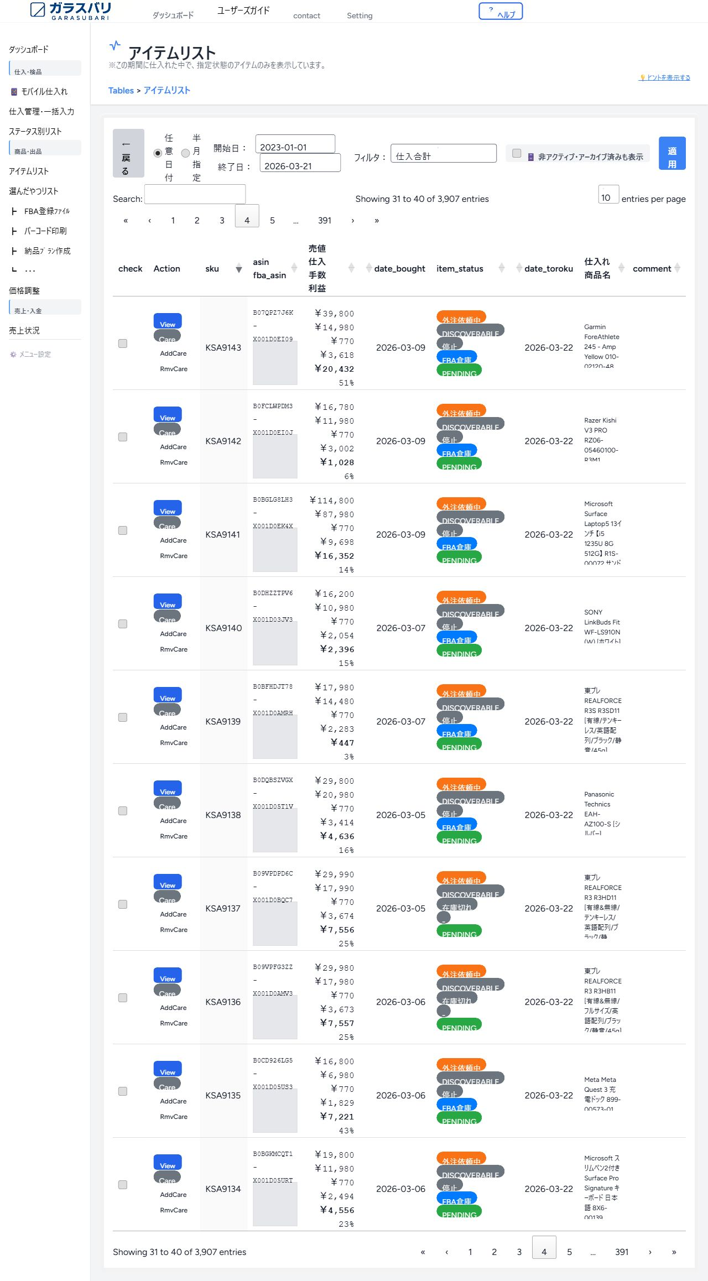
Task: Click the Garasubari logo icon
Action: point(38,10)
